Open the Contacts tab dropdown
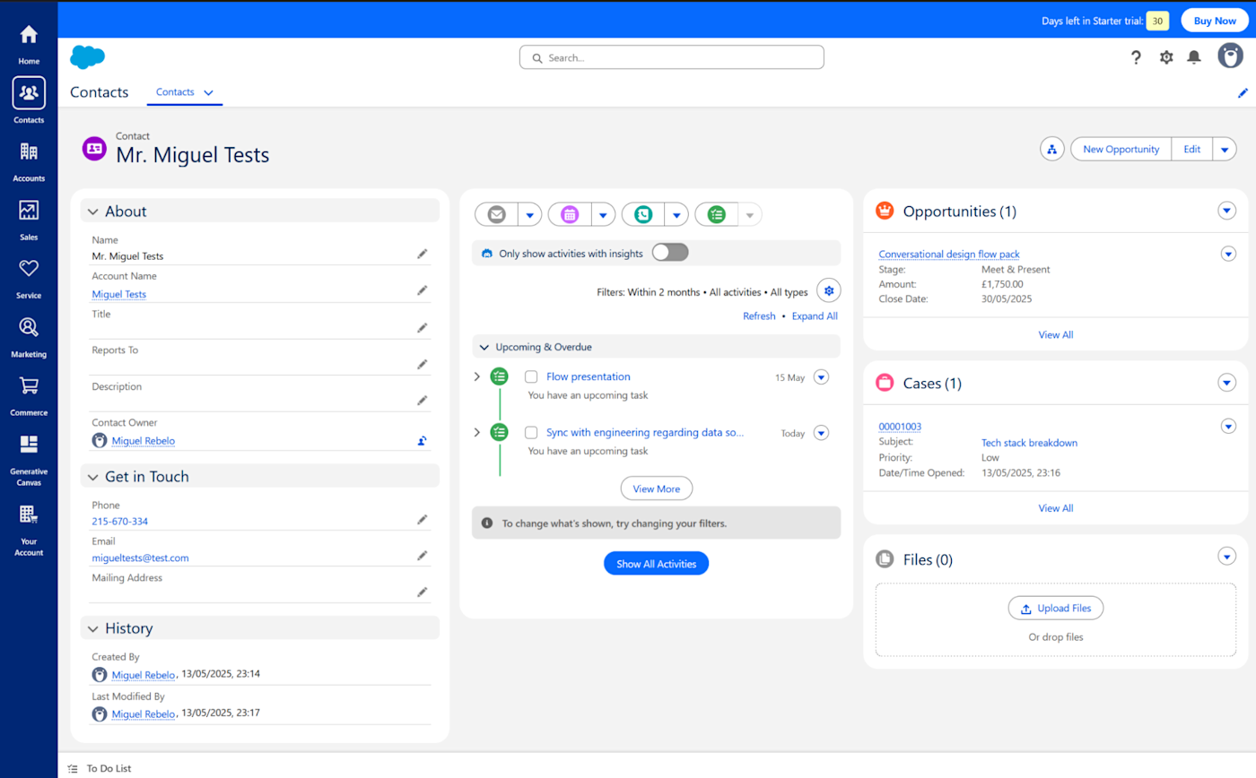 [208, 92]
